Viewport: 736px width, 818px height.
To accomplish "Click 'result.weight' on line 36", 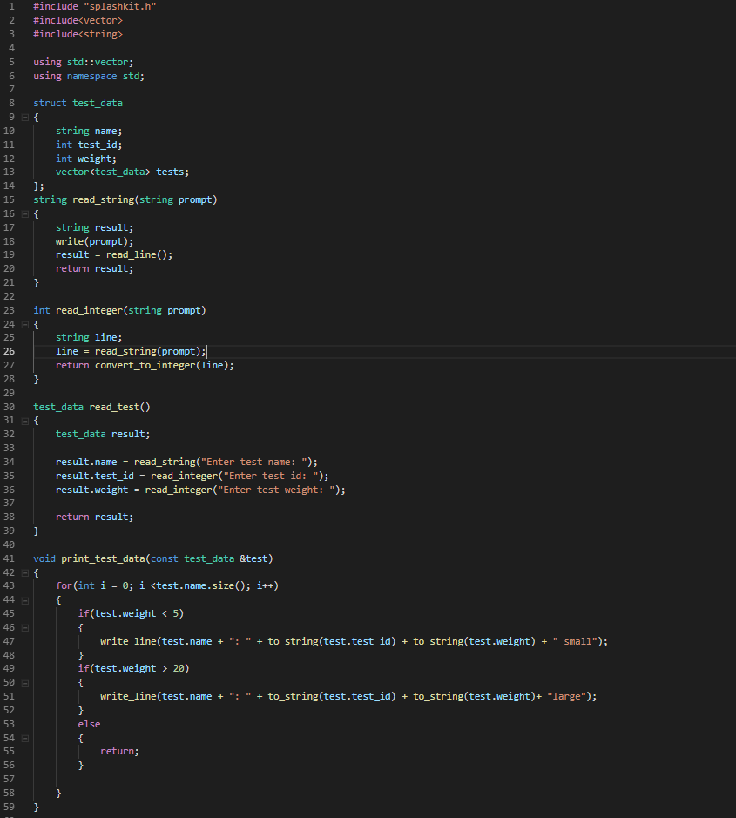I will point(91,490).
